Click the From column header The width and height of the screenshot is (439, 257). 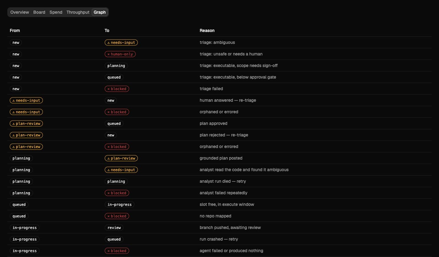(15, 30)
